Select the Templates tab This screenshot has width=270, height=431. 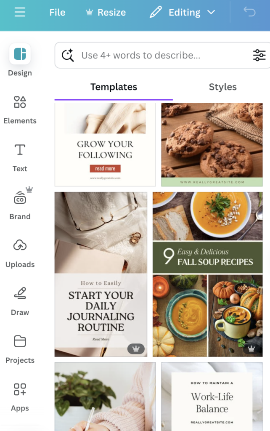click(114, 87)
